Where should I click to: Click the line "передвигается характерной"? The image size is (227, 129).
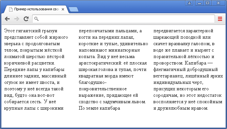[x=183, y=31]
